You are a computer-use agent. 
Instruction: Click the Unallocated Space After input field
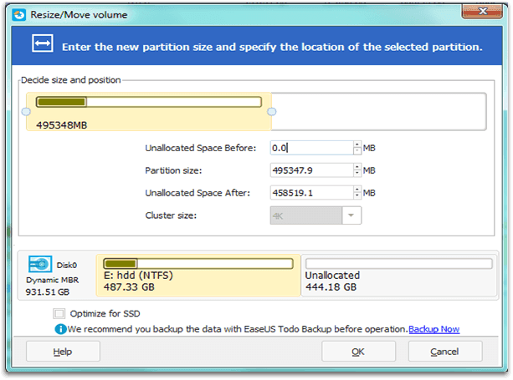click(312, 193)
